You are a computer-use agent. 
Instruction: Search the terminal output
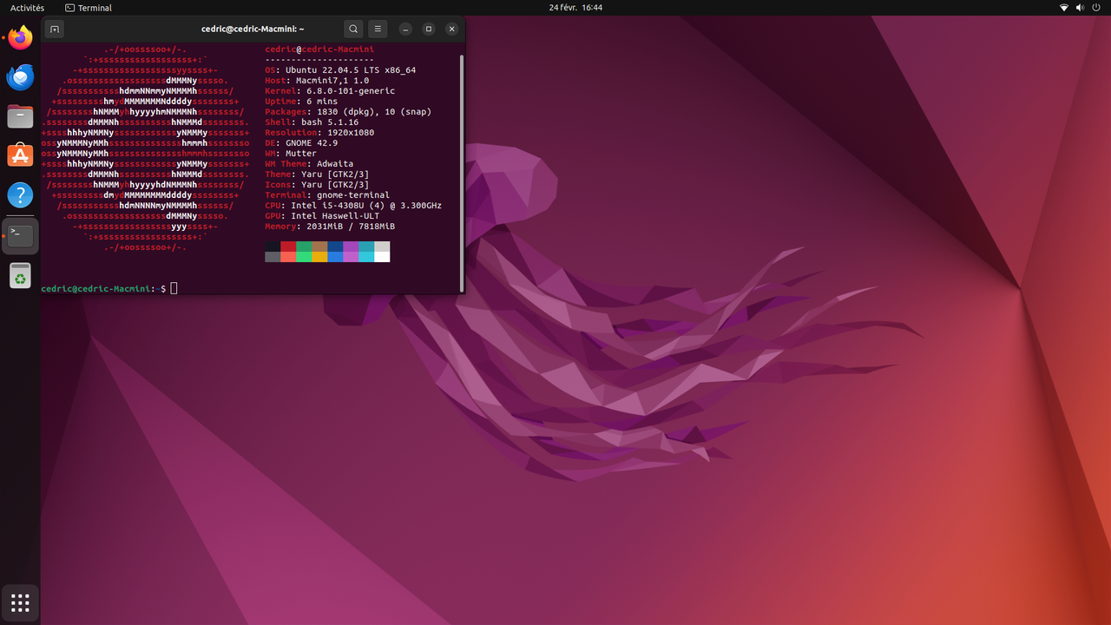coord(353,29)
